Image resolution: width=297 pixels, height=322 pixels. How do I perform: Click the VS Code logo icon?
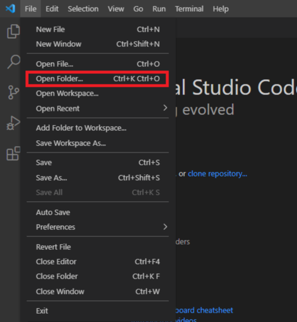click(11, 9)
